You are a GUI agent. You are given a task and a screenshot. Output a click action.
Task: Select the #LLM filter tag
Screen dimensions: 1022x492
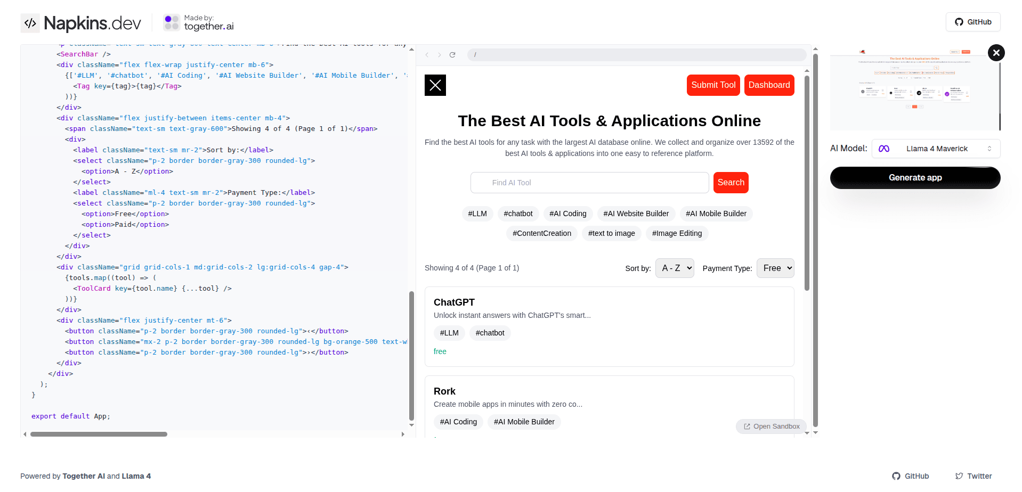477,214
